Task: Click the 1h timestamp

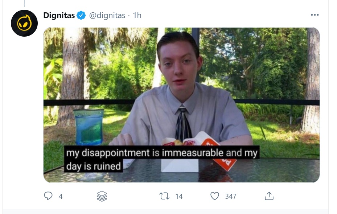Action: point(137,16)
